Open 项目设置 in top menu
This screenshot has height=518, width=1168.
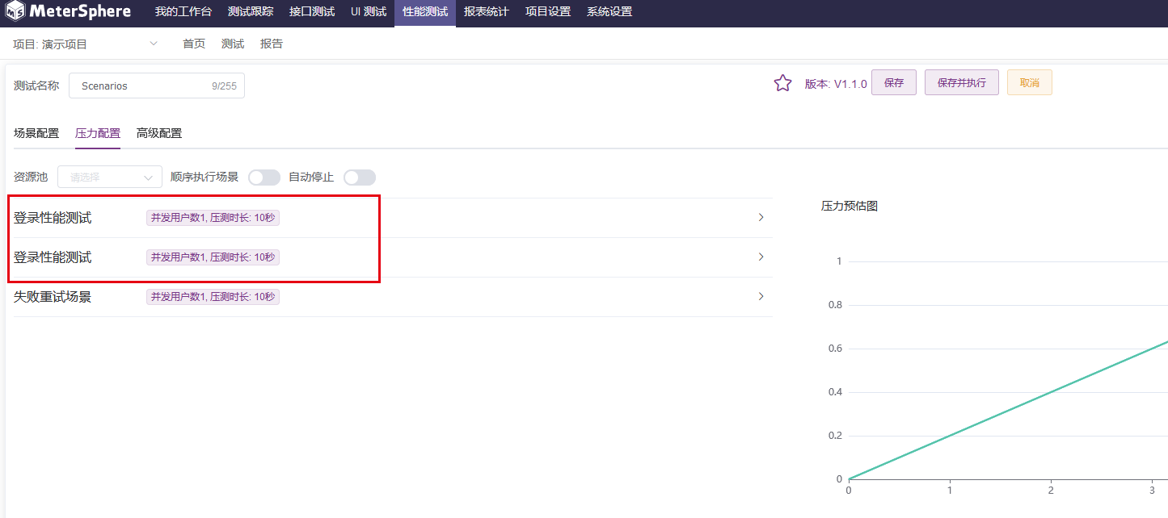(x=548, y=12)
